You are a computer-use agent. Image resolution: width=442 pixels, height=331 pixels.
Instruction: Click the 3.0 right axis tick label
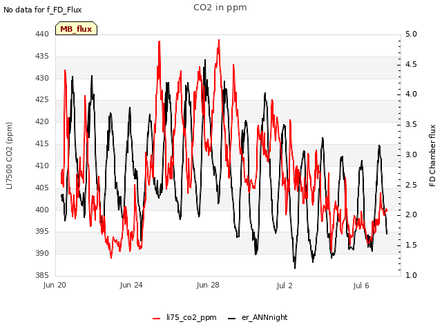(x=411, y=154)
